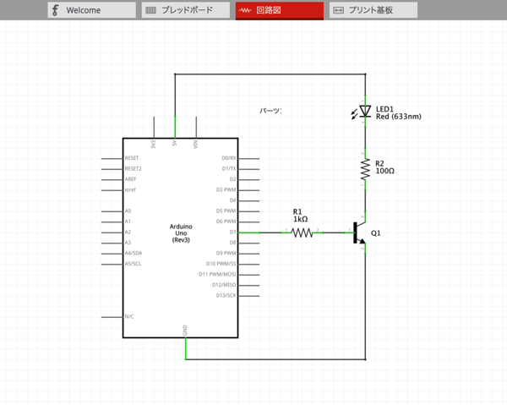The width and height of the screenshot is (507, 405).
Task: Select the Q1 transistor symbol
Action: click(360, 233)
